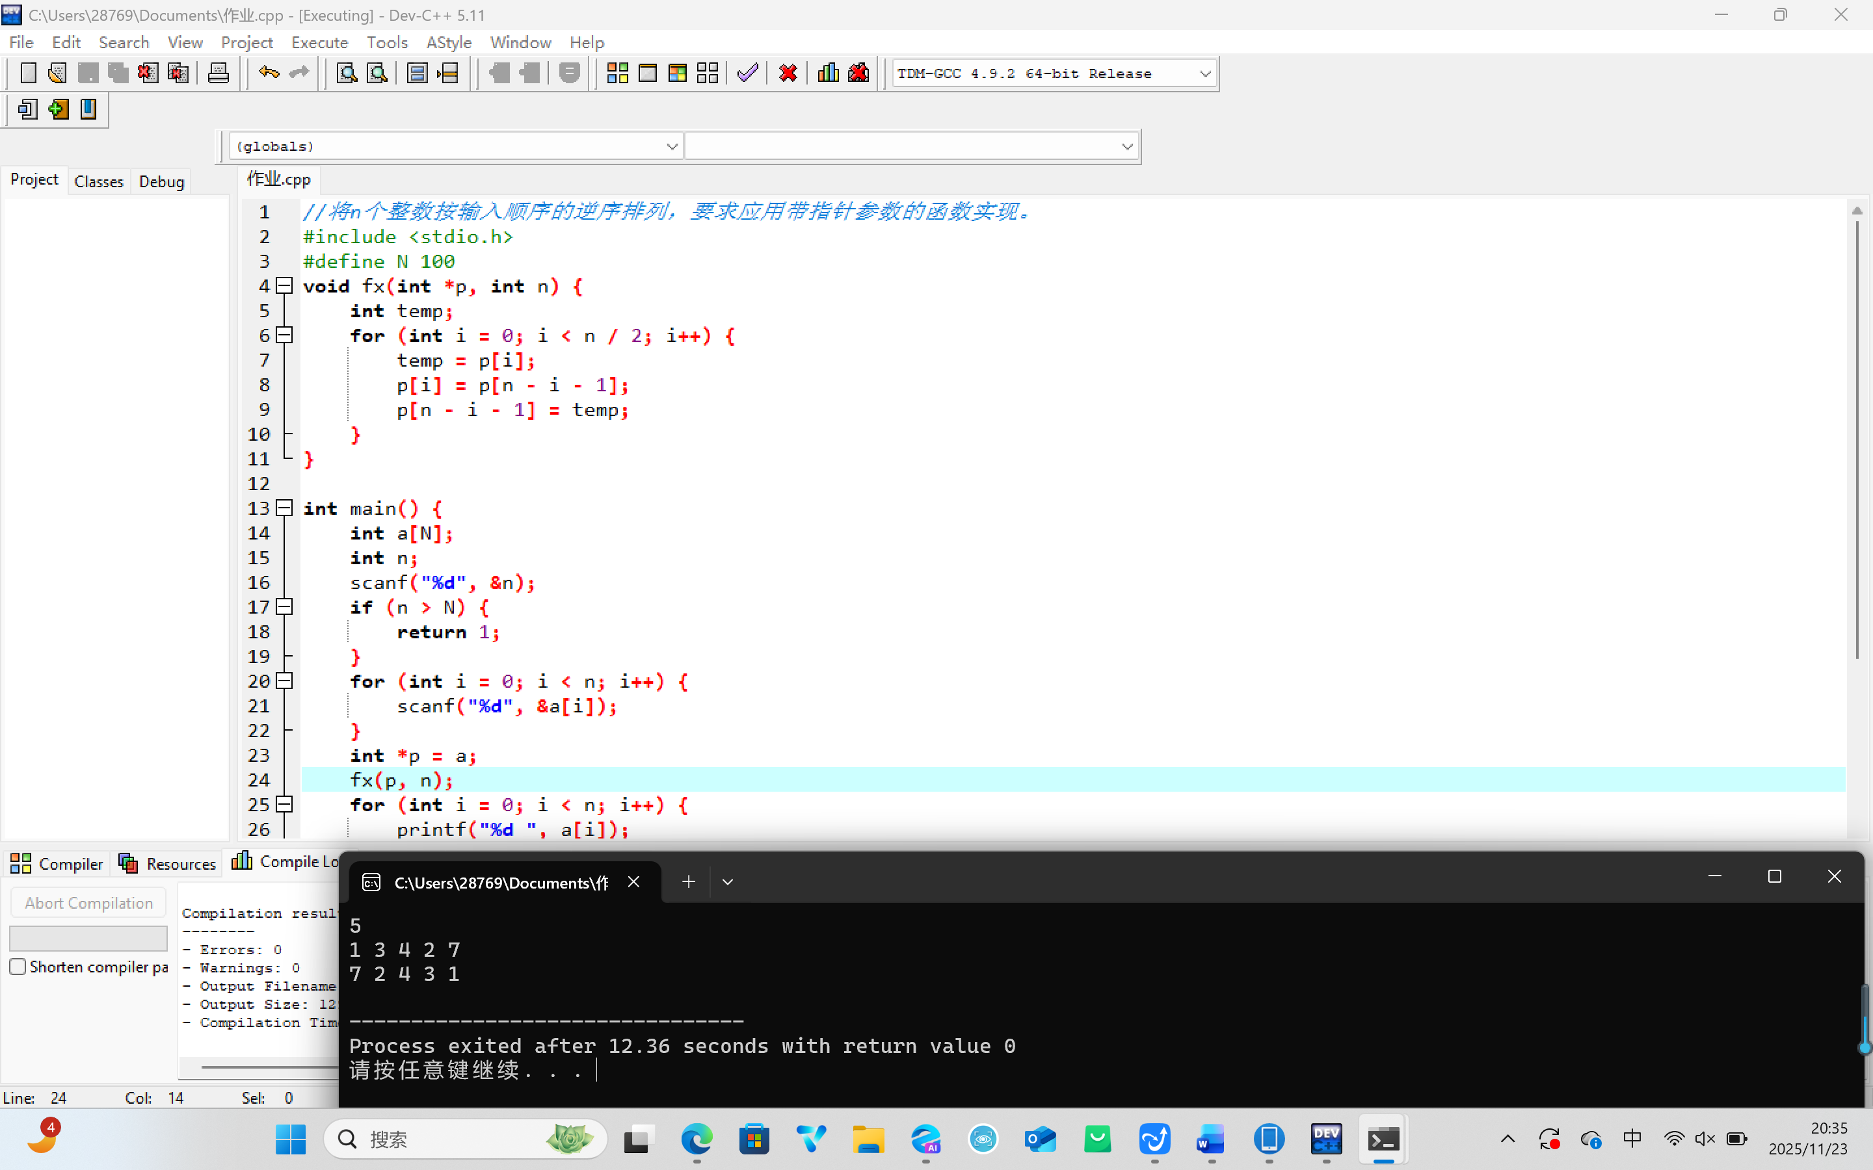Switch to the Classes tab

(98, 181)
